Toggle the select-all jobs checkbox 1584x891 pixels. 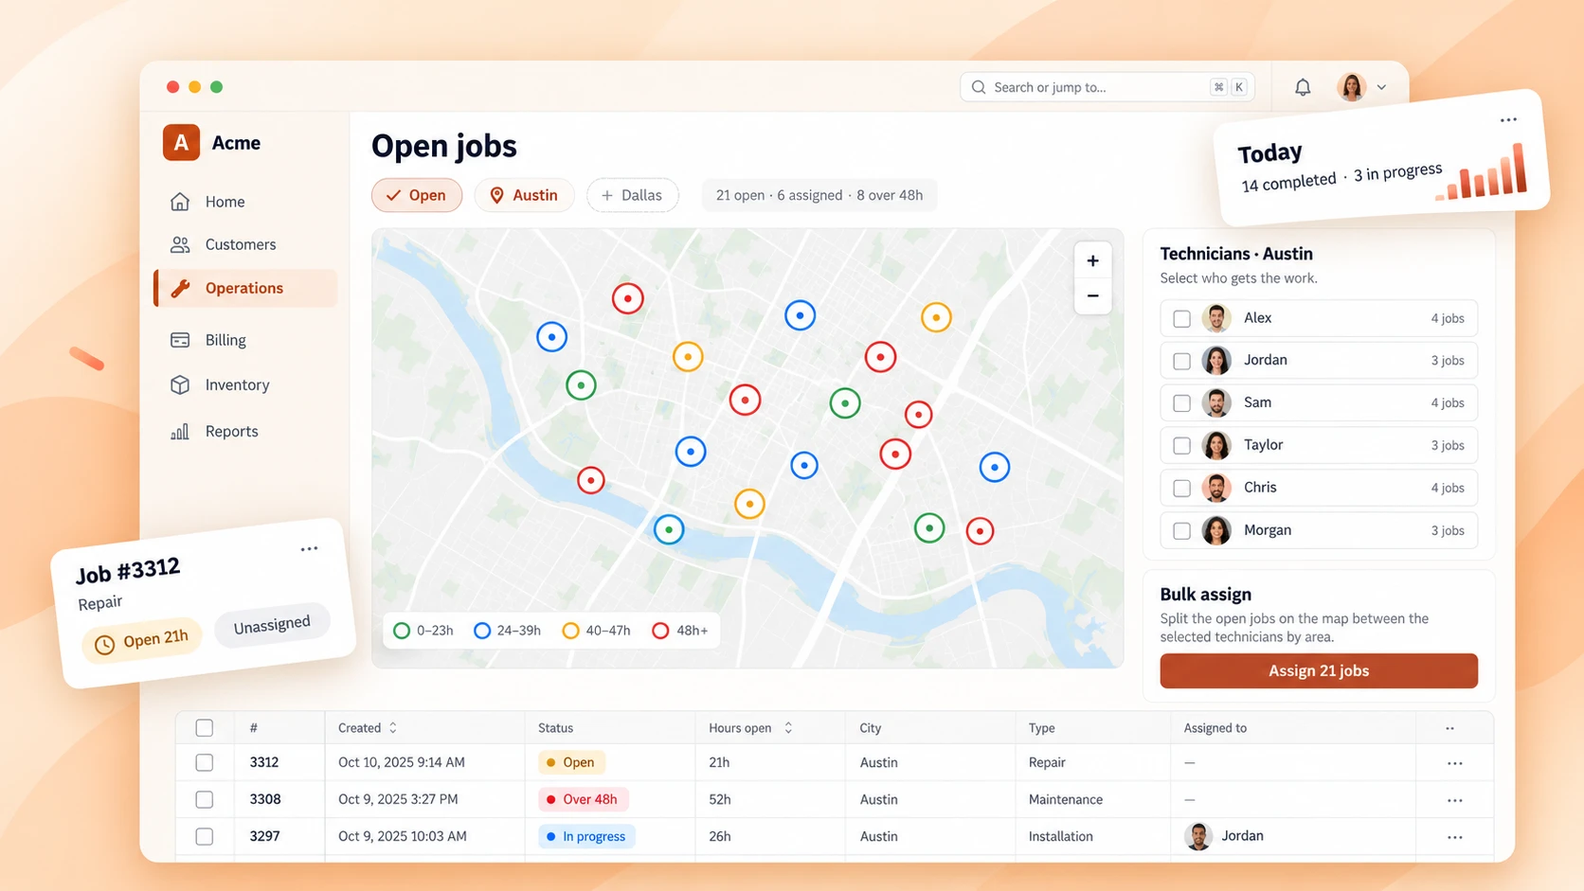(204, 728)
